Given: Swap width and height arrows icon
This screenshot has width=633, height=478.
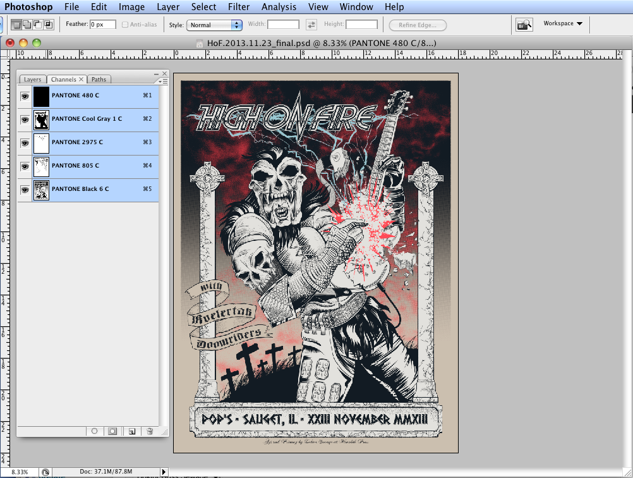Looking at the screenshot, I should tap(311, 25).
